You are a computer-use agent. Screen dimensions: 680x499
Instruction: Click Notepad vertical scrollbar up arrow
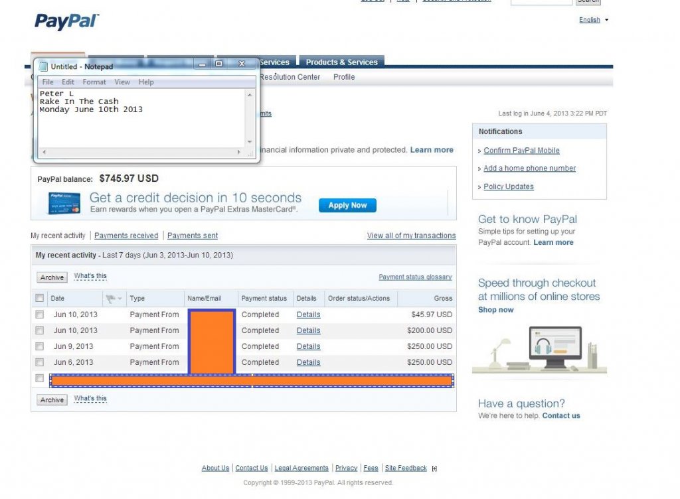[250, 94]
